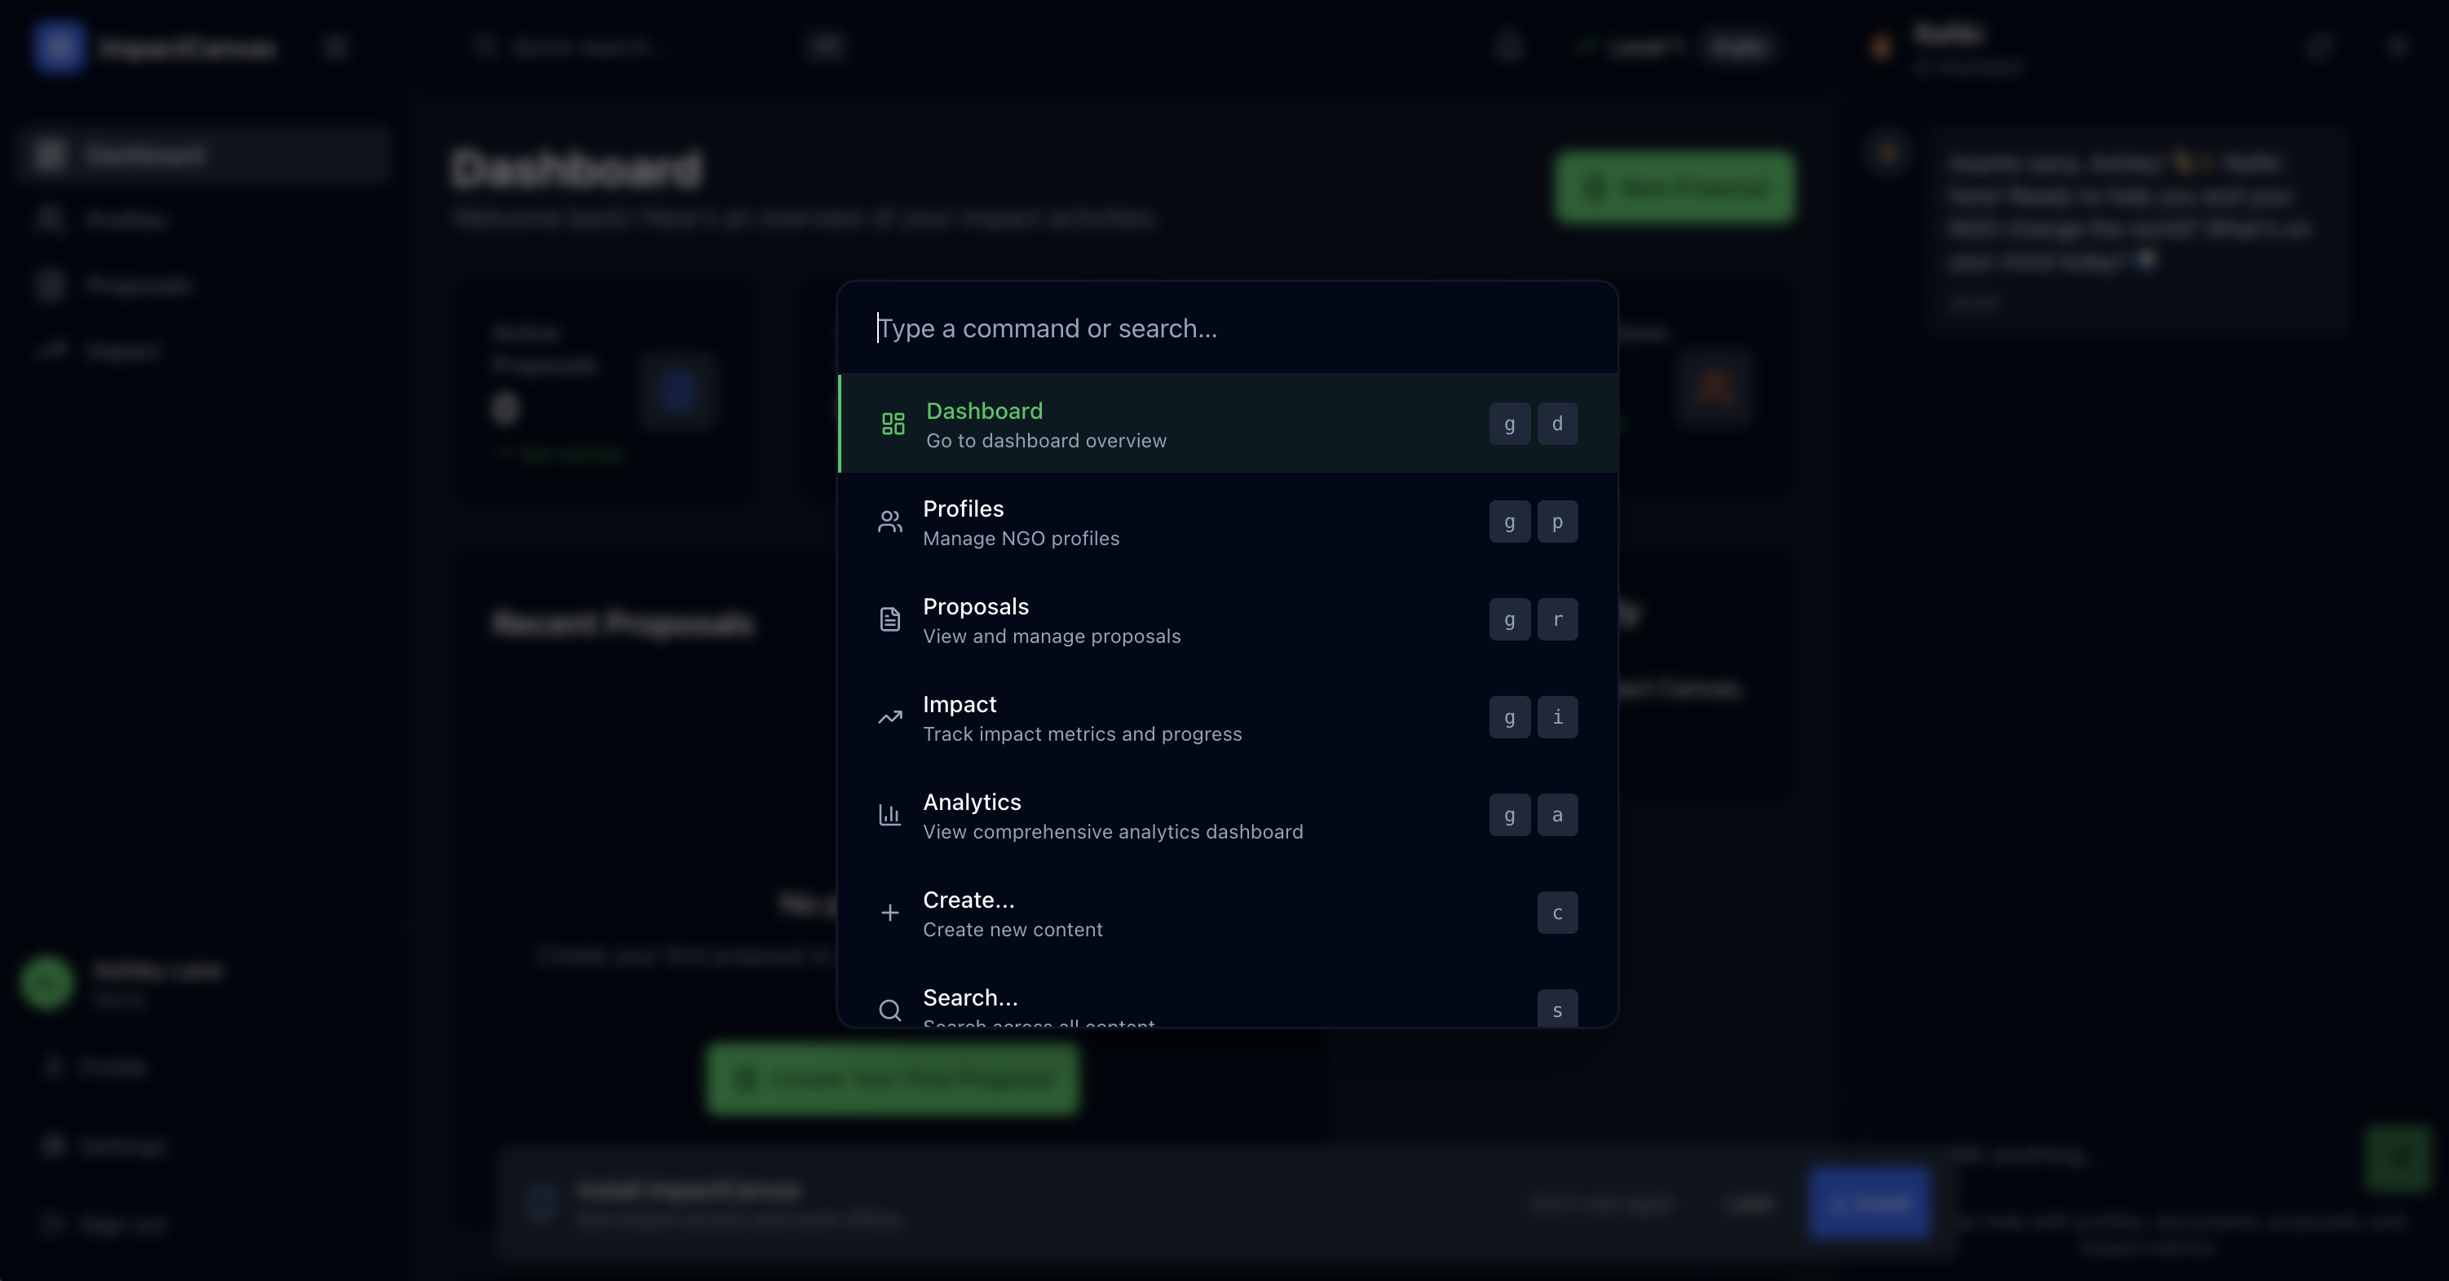Screen dimensions: 2449x1281
Task: Click the Create plus icon
Action: point(890,913)
